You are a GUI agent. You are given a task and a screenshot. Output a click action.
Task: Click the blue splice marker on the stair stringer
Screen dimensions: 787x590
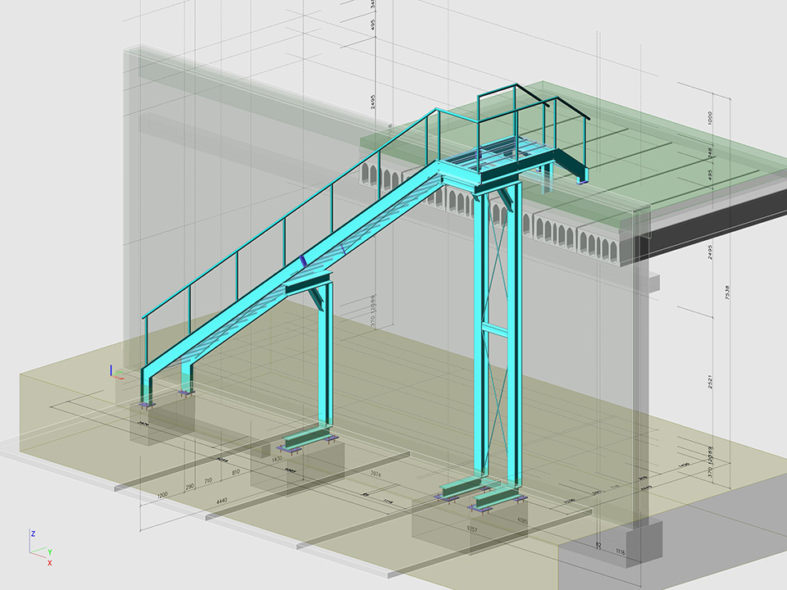[x=304, y=260]
